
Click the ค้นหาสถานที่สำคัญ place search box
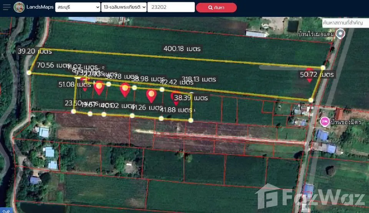[x=343, y=23]
